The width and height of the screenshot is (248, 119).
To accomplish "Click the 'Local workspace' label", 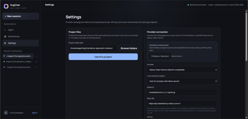I will tap(16, 113).
